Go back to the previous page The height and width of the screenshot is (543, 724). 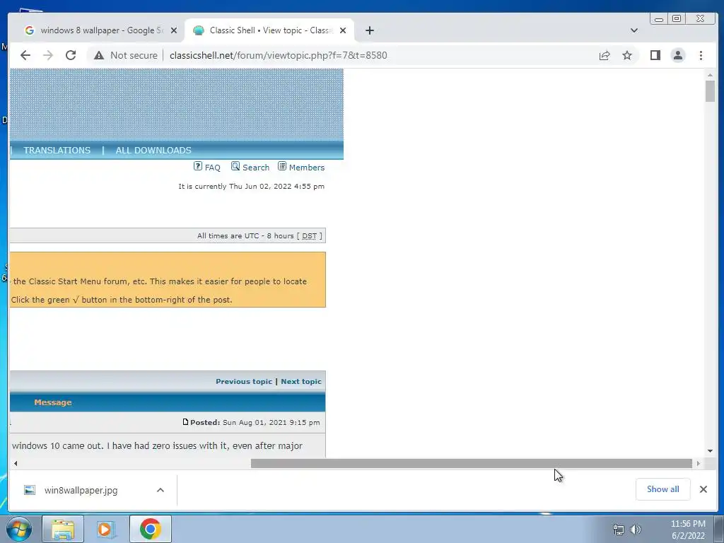coord(25,55)
